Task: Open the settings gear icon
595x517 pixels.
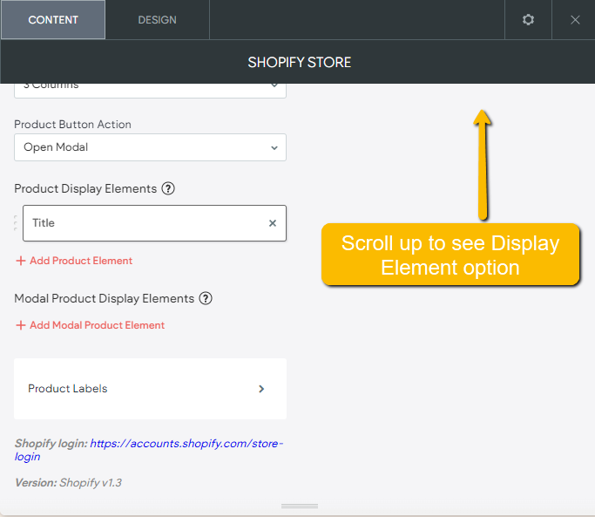Action: pyautogui.click(x=528, y=20)
